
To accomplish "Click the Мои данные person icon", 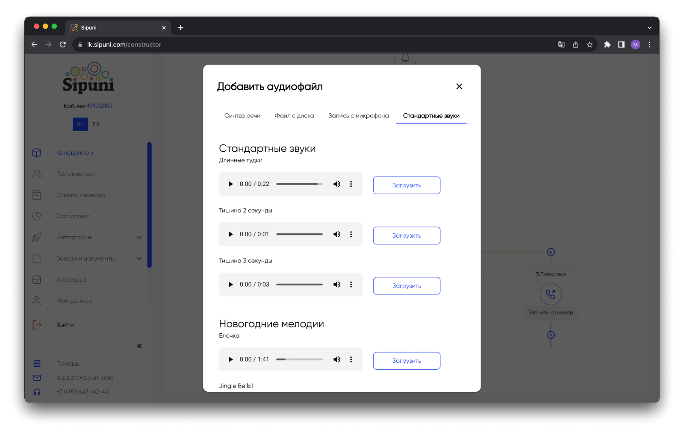I will point(37,301).
